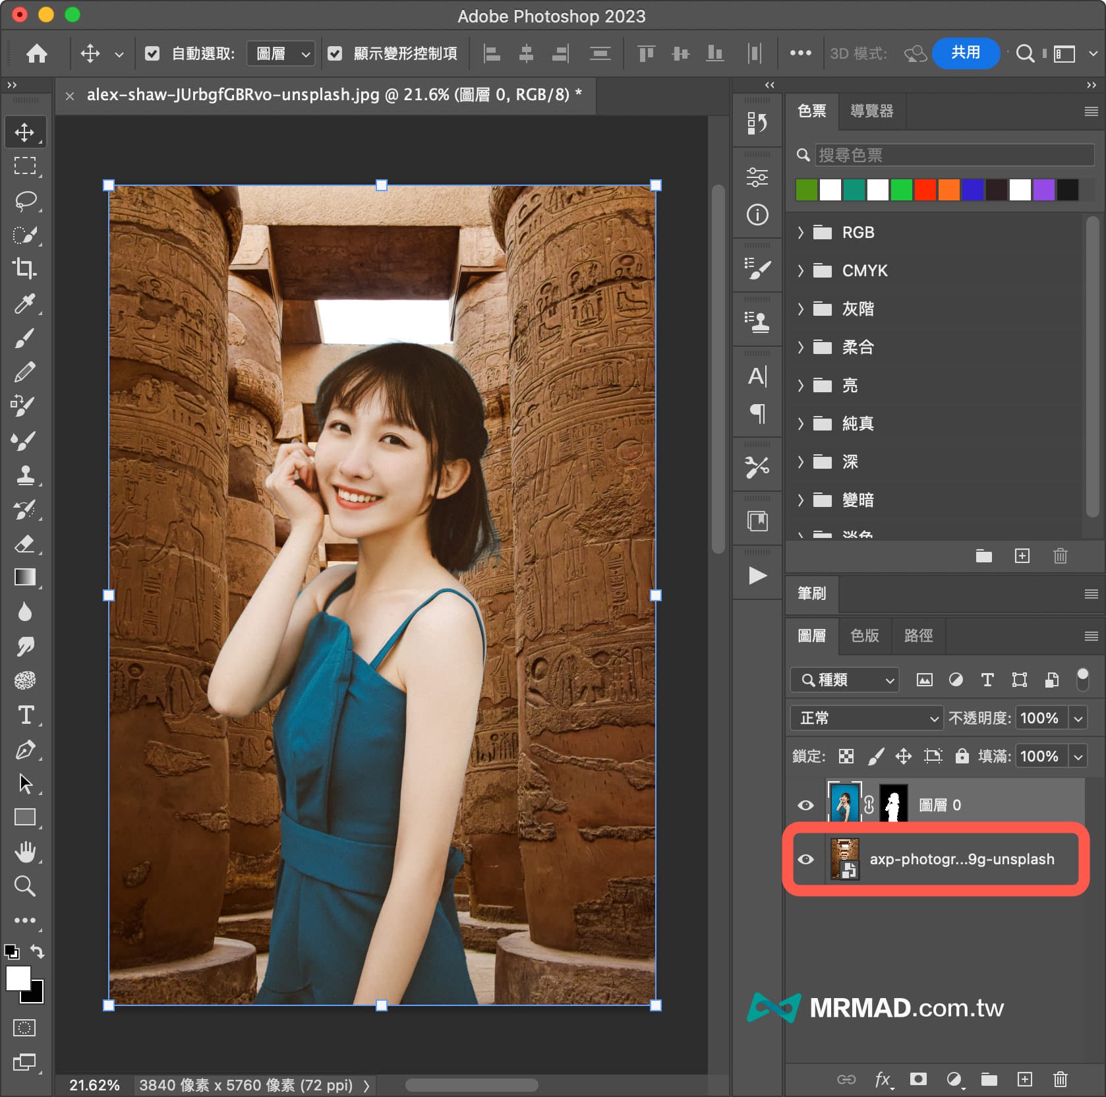Viewport: 1106px width, 1097px height.
Task: Select the Blur droplet tool
Action: (x=25, y=612)
